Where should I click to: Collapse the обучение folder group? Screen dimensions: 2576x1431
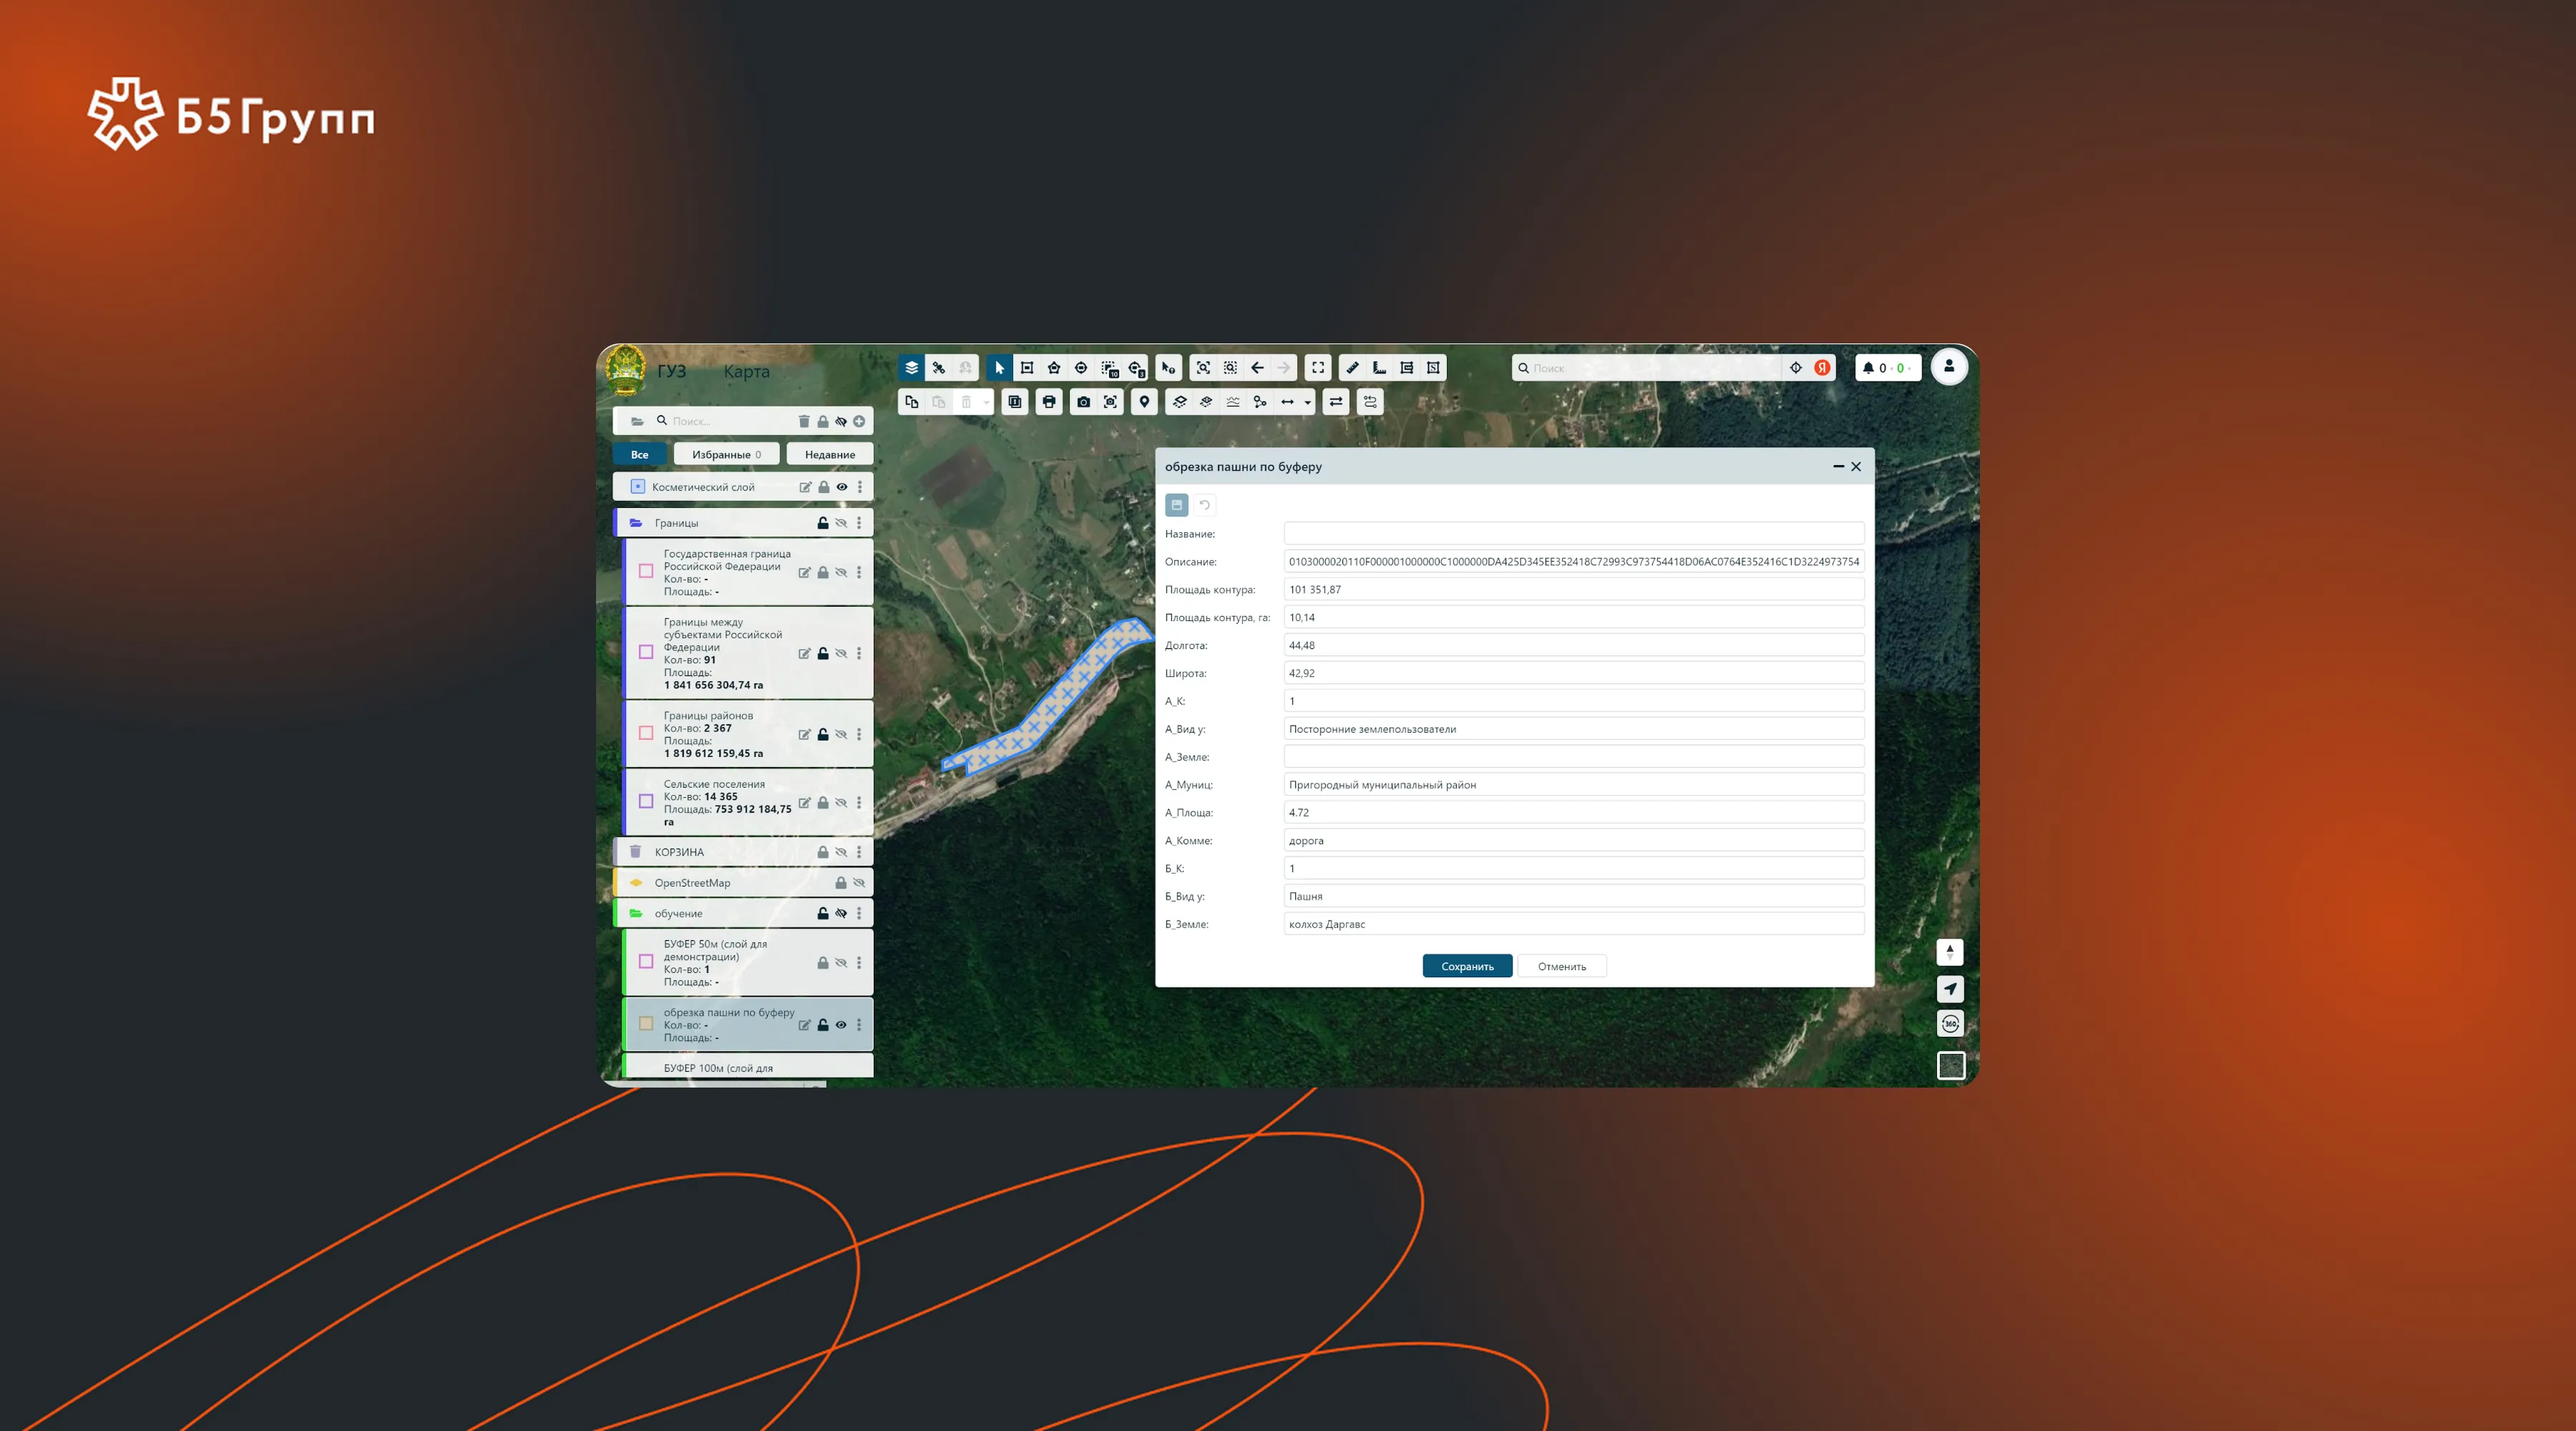(x=636, y=914)
